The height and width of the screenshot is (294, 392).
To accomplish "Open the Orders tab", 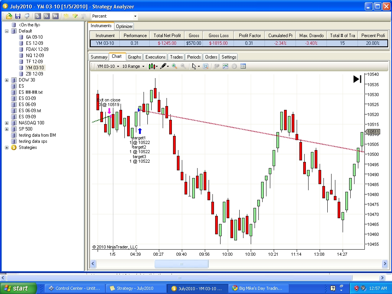I will click(x=211, y=57).
